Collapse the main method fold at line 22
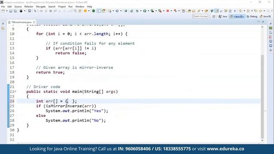This screenshot has width=274, height=154. click(15, 91)
